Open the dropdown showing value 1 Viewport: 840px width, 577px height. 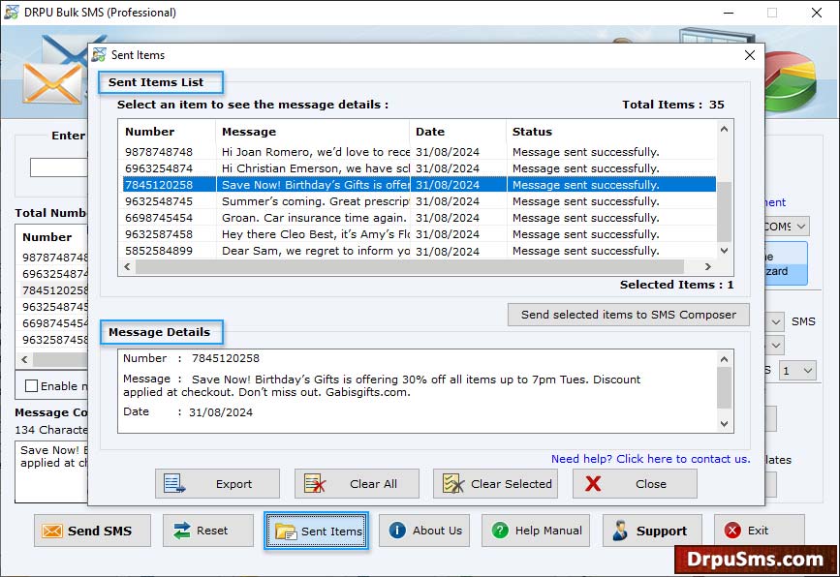coord(797,371)
